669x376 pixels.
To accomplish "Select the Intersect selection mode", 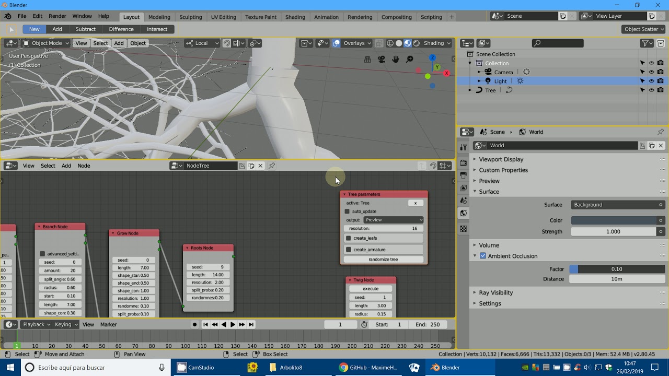I will 157,29.
